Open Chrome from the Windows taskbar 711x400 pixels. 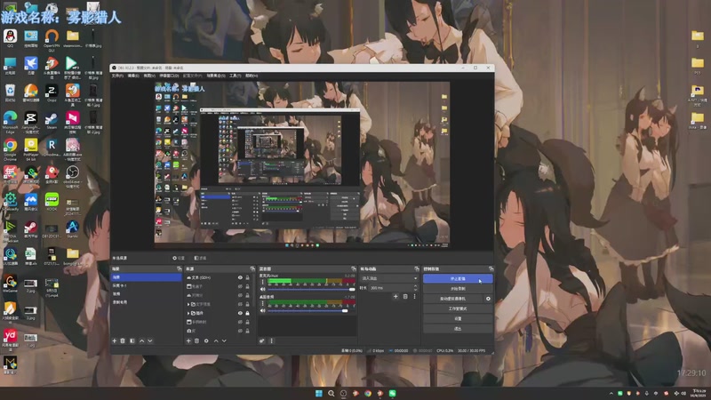(x=368, y=393)
